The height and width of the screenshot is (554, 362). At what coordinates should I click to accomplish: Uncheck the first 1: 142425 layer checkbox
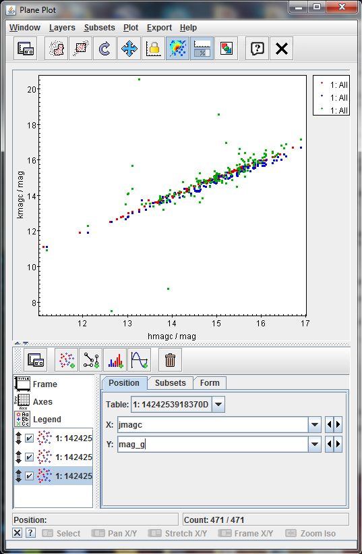point(30,438)
